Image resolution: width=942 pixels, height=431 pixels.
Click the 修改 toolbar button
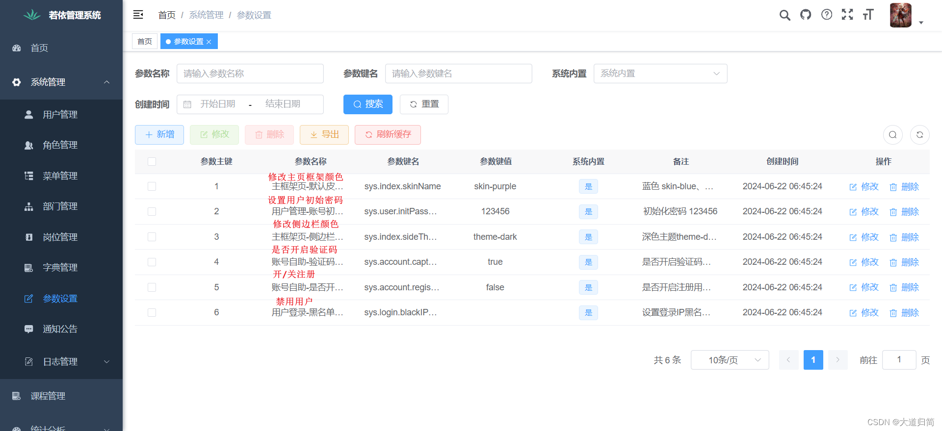point(214,135)
